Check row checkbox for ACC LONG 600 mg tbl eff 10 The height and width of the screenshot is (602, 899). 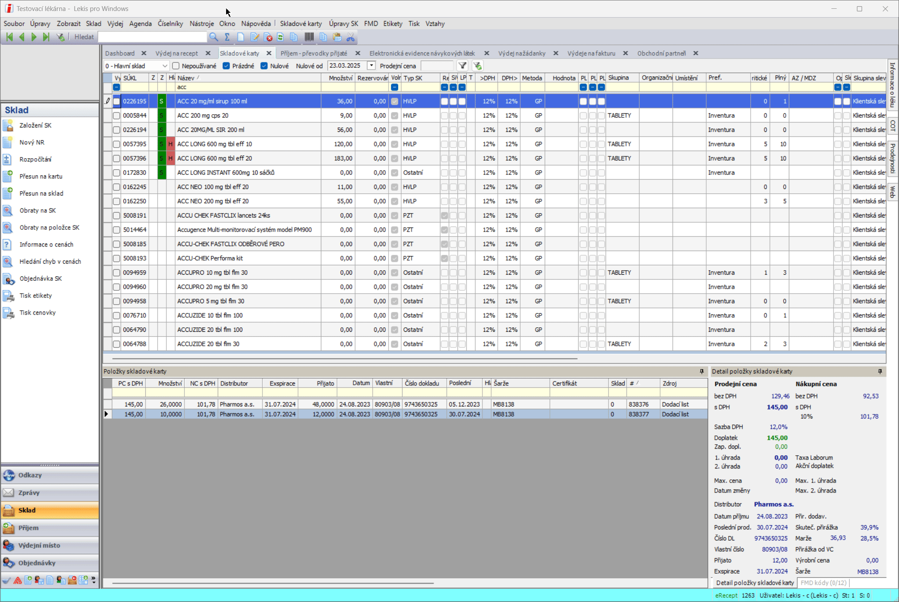tap(116, 144)
